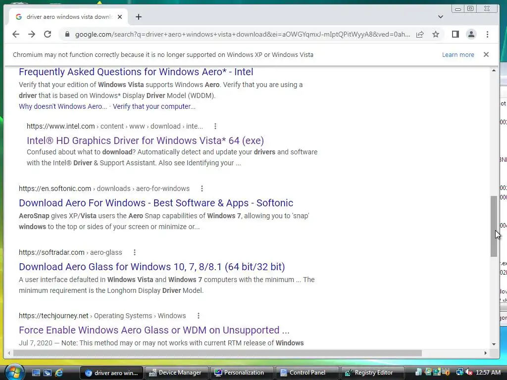Viewport: 507px width, 380px height.
Task: Share this page via share icon
Action: click(x=420, y=34)
